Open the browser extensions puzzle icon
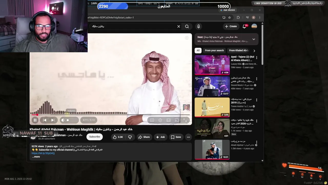Image resolution: width=328 pixels, height=185 pixels. click(238, 17)
